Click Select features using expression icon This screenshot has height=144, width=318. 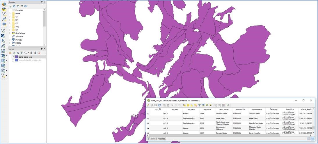coord(184,105)
